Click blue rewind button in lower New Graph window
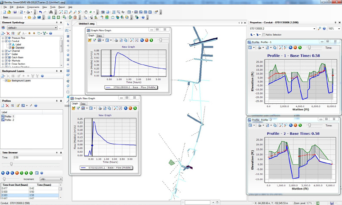This screenshot has width=342, height=205. (x=126, y=108)
